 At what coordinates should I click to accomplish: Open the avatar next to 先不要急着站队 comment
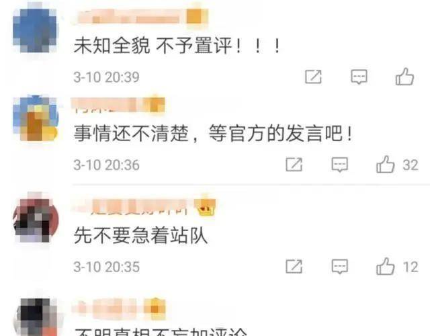[x=35, y=219]
